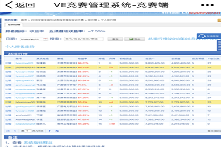Click the -7.55% benchmark return value
The width and height of the screenshot is (221, 147).
[x=97, y=31]
